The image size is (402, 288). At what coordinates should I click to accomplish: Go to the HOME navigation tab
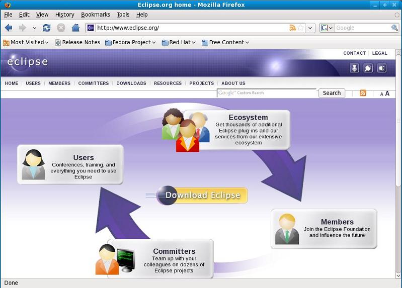click(x=12, y=83)
